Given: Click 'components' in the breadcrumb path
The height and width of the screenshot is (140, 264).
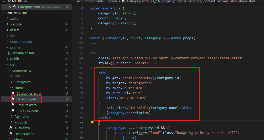Looking at the screenshot, I should coord(94,1).
